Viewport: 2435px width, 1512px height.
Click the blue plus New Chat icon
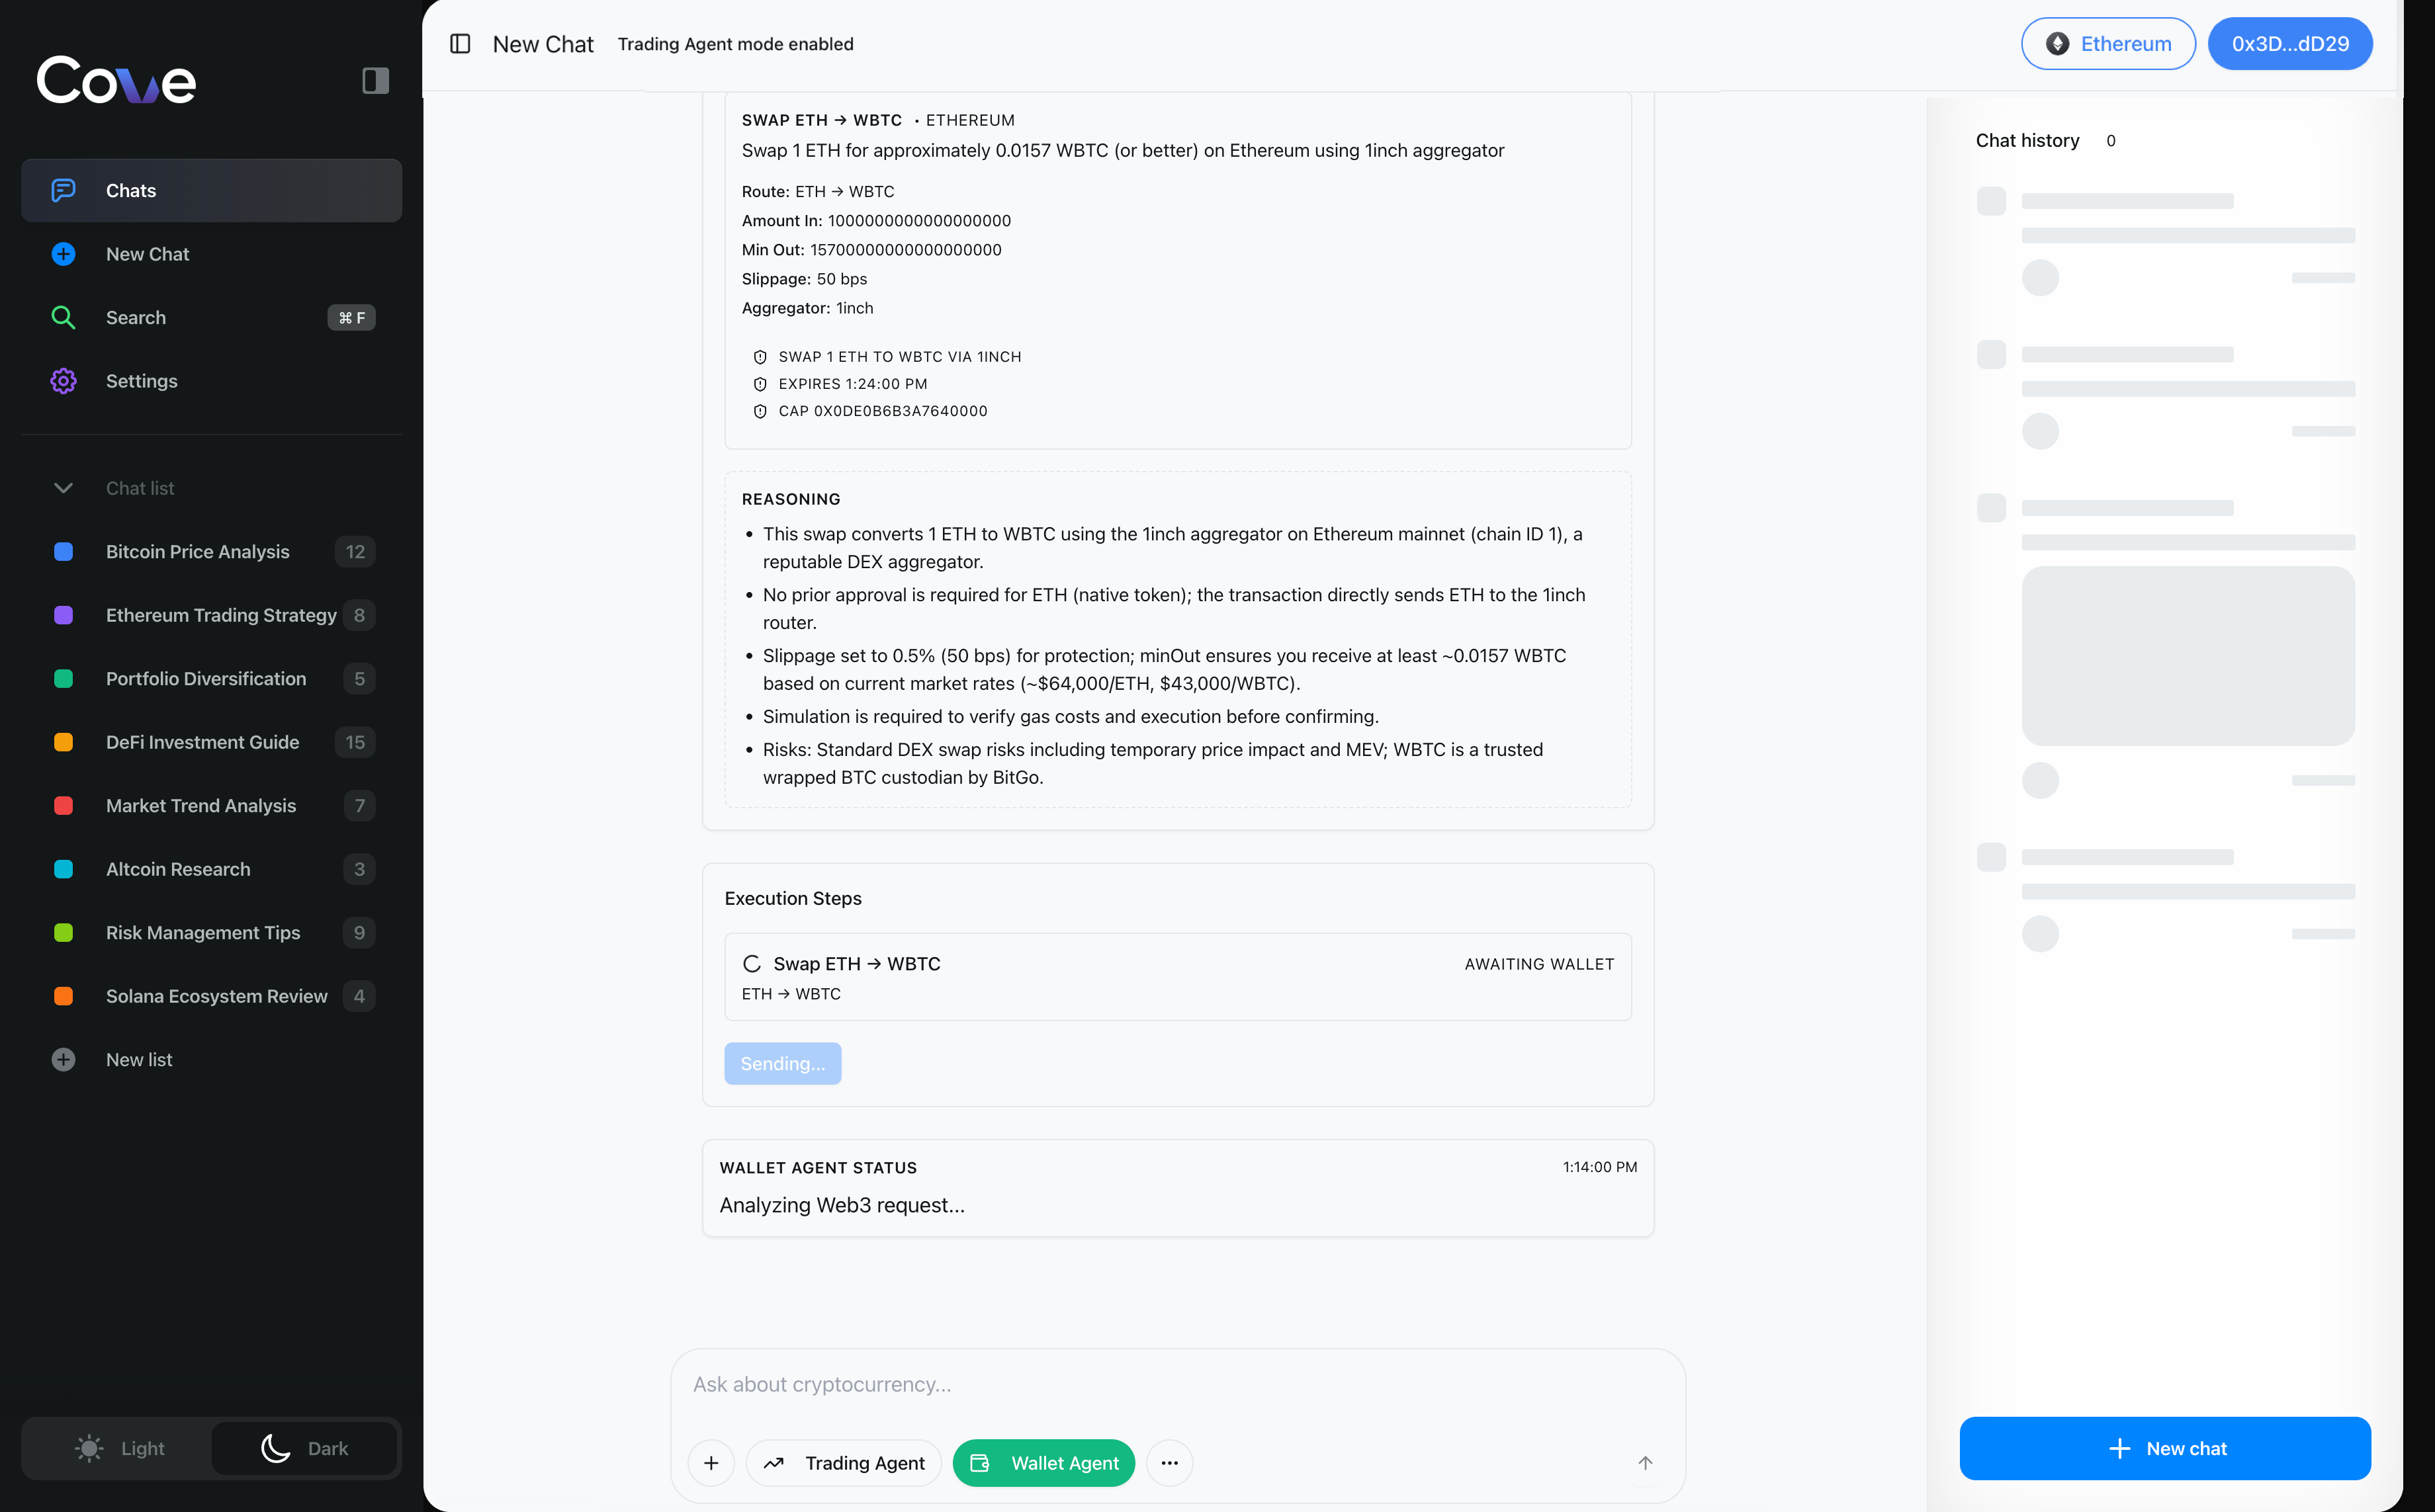tap(63, 254)
